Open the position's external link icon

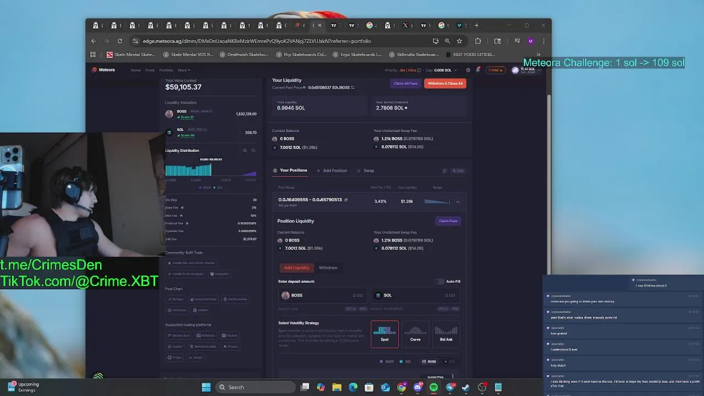pyautogui.click(x=346, y=200)
